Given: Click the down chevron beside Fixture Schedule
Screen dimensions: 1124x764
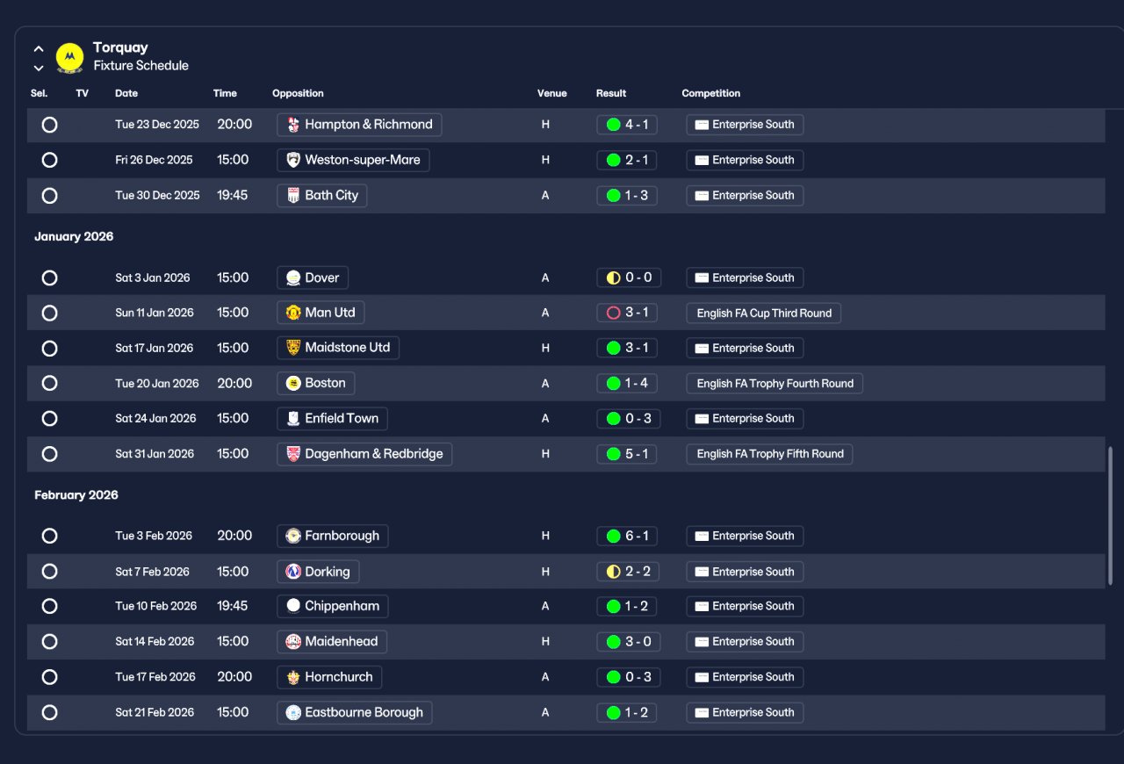Looking at the screenshot, I should click(39, 68).
